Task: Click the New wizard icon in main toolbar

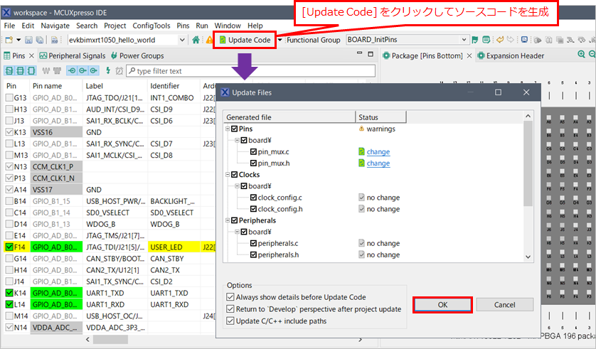Action: [9, 40]
